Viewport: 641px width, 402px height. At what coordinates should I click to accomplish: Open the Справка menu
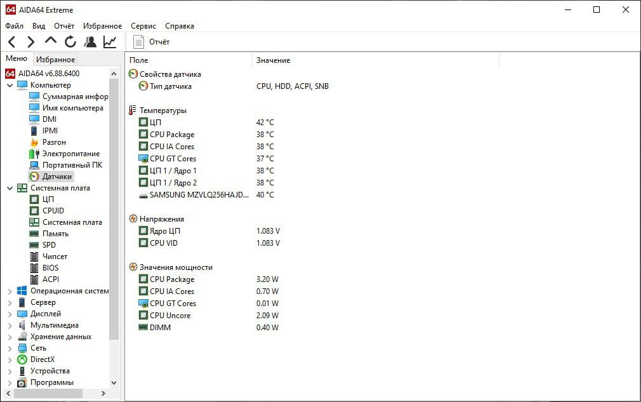point(180,26)
